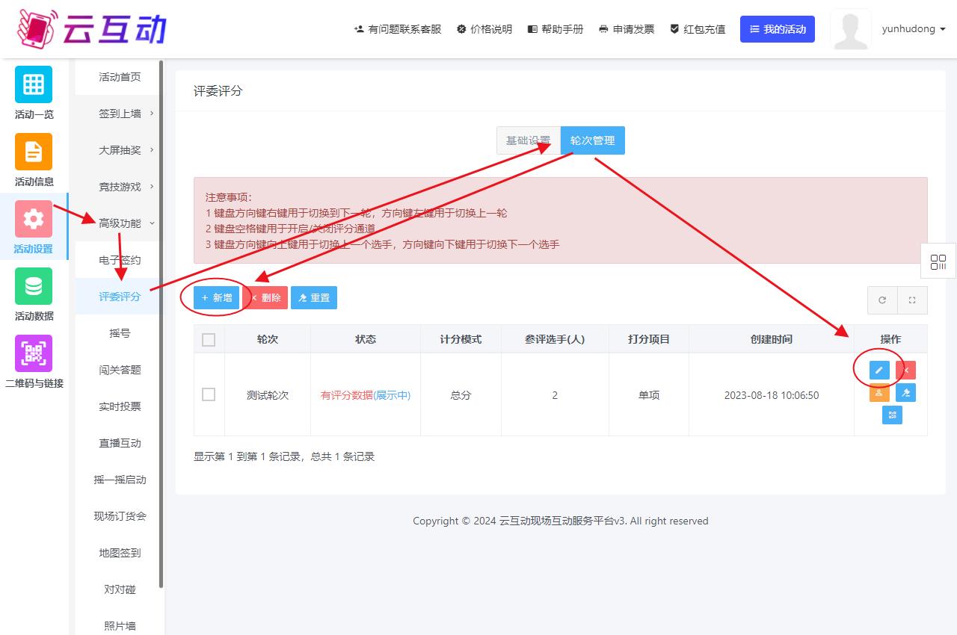Open 电子签约 menu item
The image size is (957, 635).
(119, 260)
